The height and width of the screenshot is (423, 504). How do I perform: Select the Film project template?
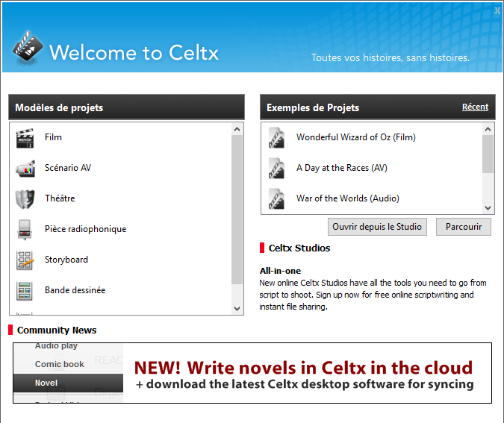coord(120,137)
